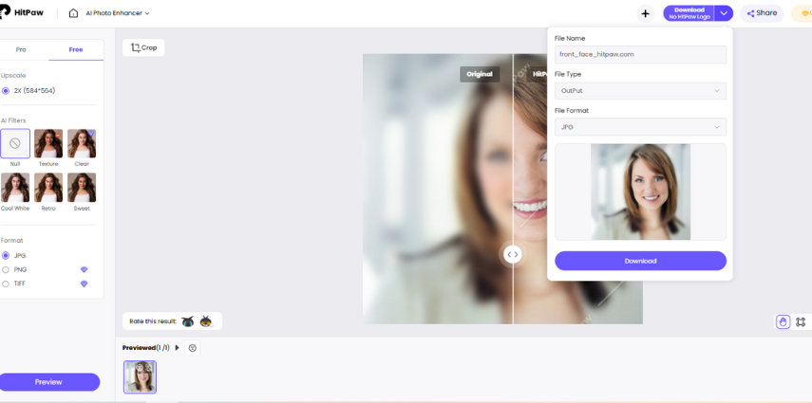Click the premium diamond next to TIFF

pos(84,284)
